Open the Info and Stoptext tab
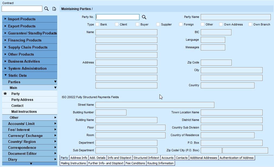 (120, 158)
